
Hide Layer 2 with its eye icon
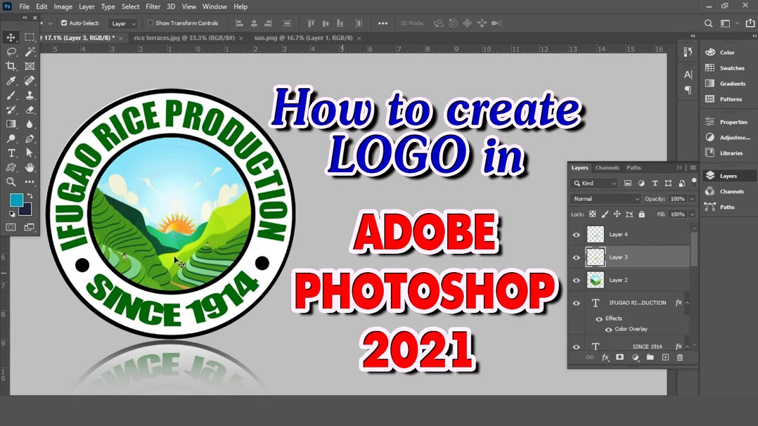(x=576, y=280)
